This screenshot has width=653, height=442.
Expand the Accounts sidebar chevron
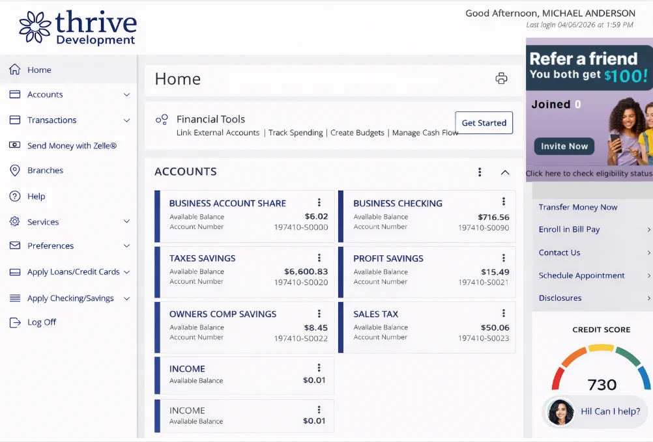(126, 95)
